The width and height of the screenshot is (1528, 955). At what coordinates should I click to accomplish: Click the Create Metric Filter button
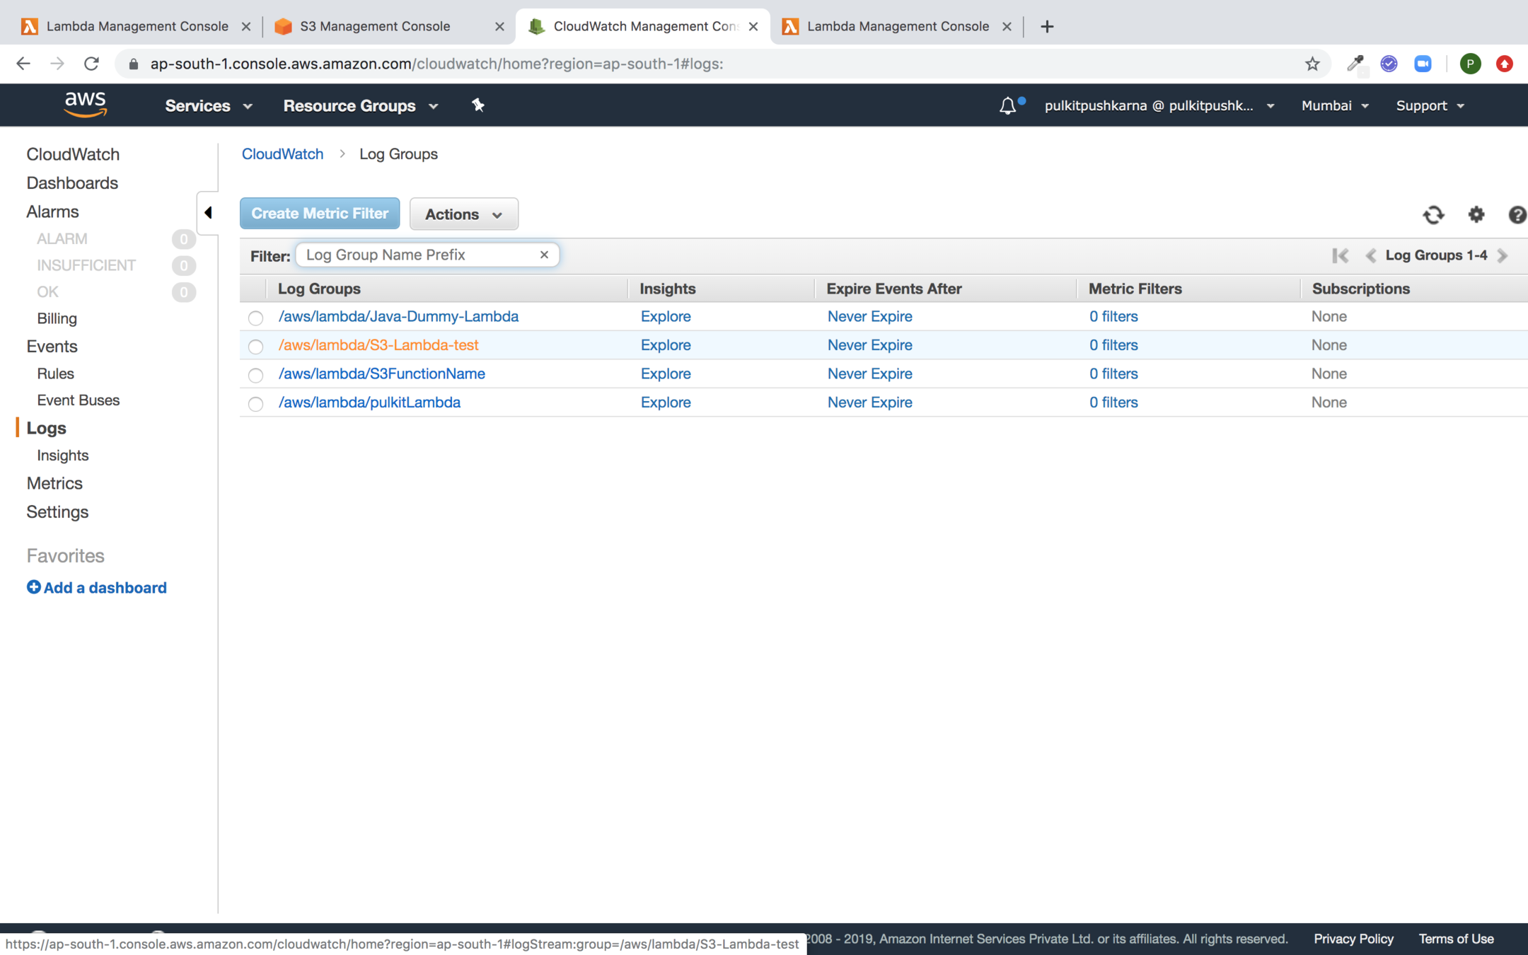pos(320,214)
